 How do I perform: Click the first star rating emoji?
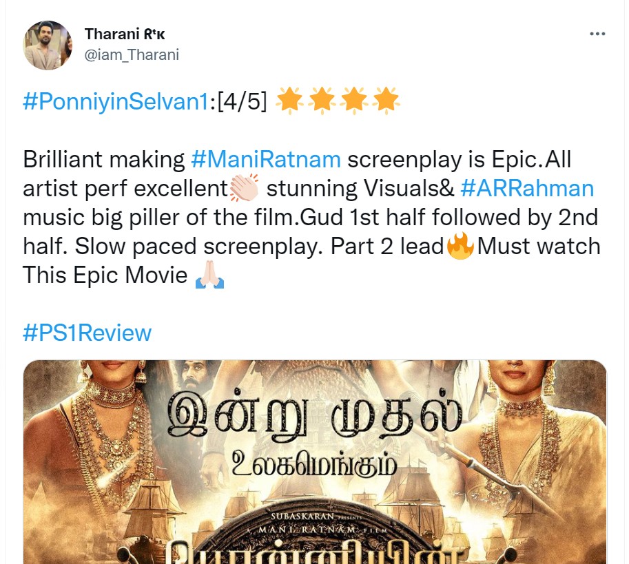[x=290, y=100]
